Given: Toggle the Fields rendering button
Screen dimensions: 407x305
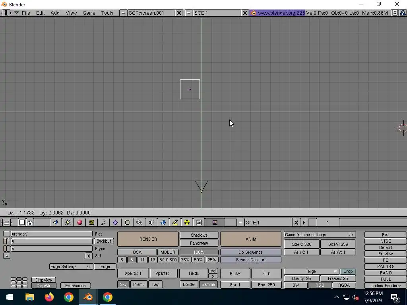Looking at the screenshot, I should point(194,273).
